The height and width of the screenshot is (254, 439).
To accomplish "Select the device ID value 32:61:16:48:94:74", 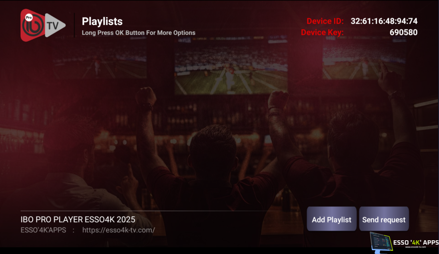I will (384, 21).
